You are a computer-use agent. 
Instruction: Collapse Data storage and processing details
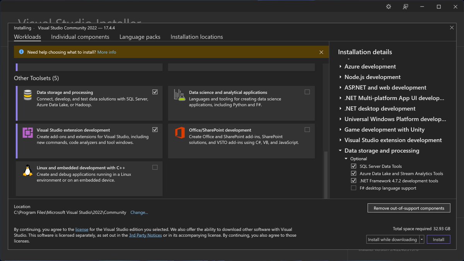coord(340,151)
